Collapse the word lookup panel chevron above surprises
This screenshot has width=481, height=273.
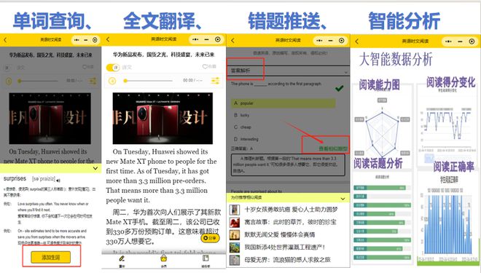(95, 168)
